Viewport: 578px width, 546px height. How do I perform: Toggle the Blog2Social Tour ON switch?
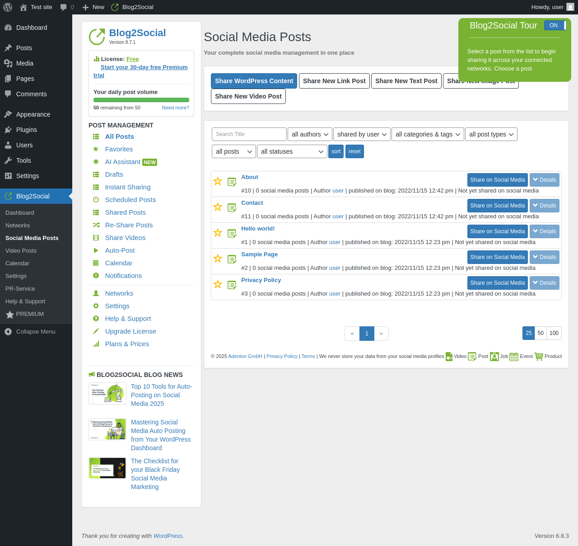(x=555, y=25)
